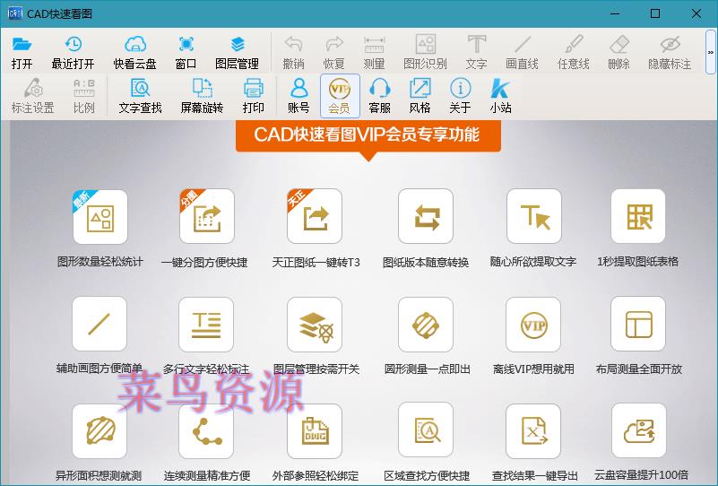Click 圆形测量一点即出 feature tile
Screen dimensions: 718x486
click(x=426, y=325)
